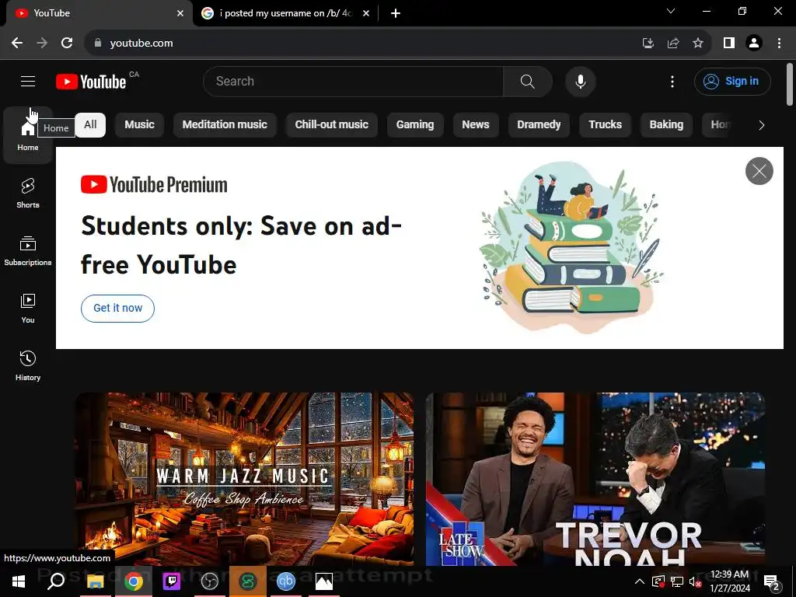Open the YouTube hamburger guide menu

point(28,81)
